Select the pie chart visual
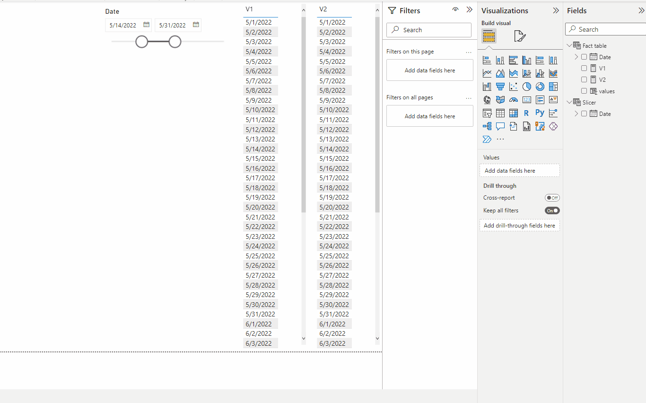 (x=526, y=87)
